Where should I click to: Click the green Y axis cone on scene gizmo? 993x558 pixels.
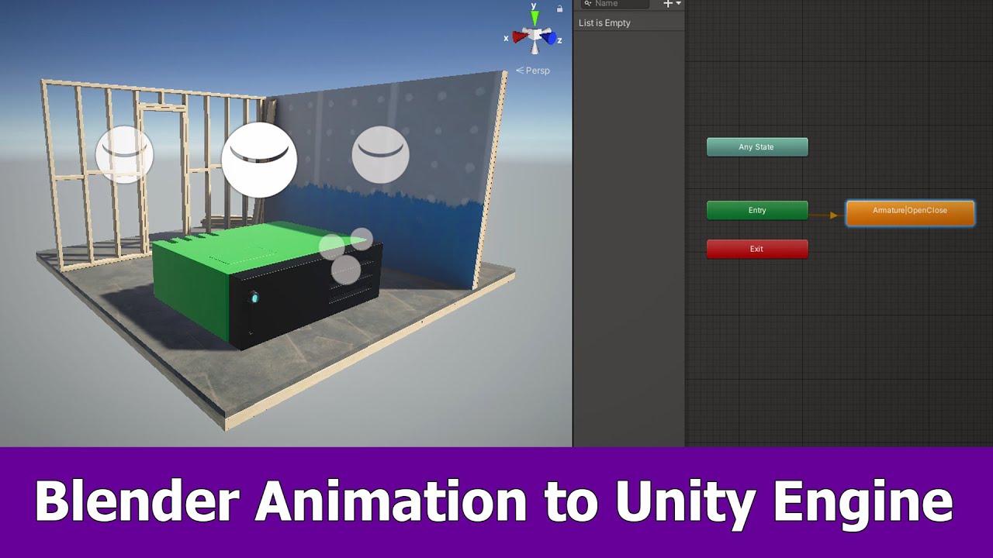tap(534, 19)
